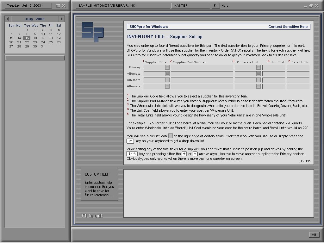
Task: Click the help page number 050119
Action: [x=305, y=161]
